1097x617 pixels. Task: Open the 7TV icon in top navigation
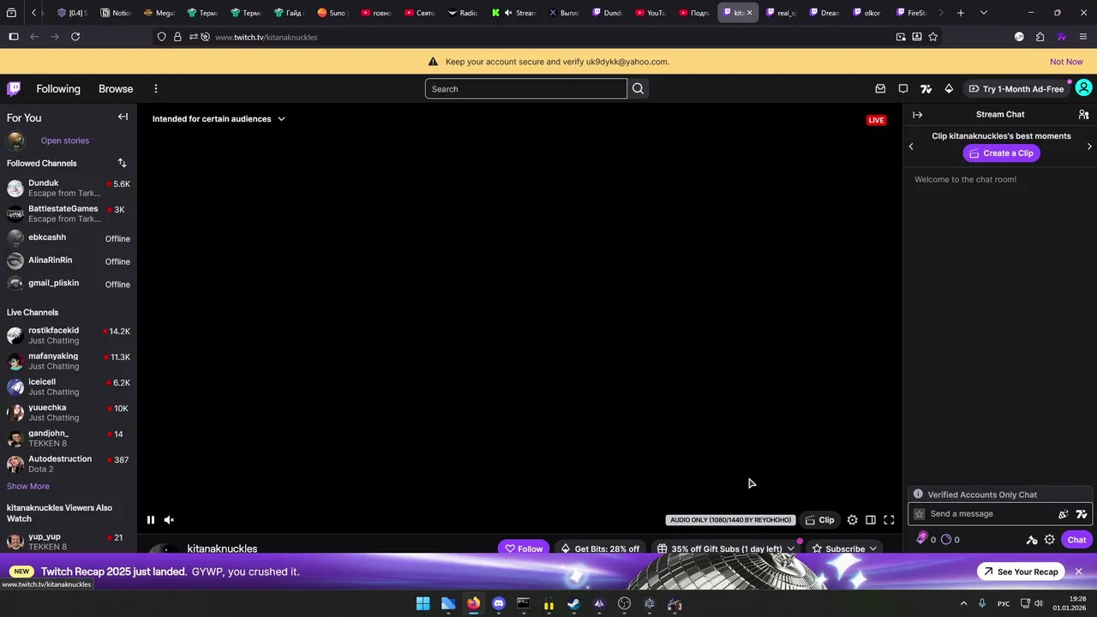point(926,89)
